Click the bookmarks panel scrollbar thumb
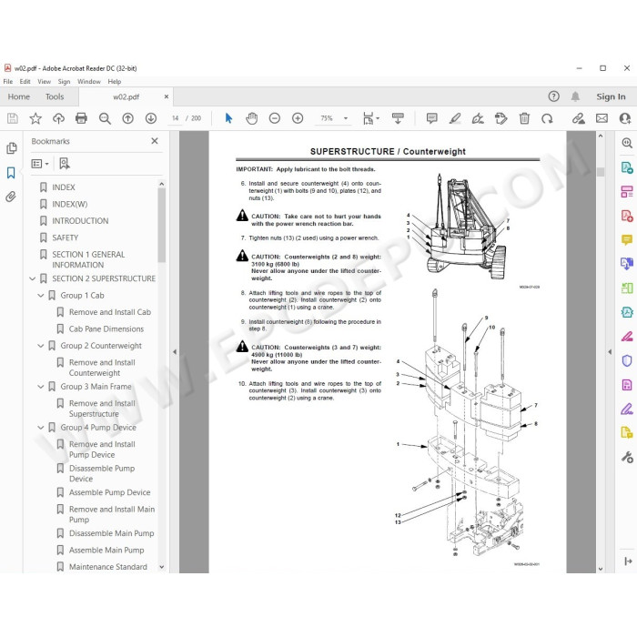The width and height of the screenshot is (637, 637). click(162, 226)
